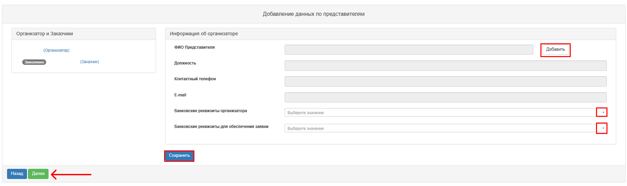Save the form with Сохранить
The height and width of the screenshot is (186, 627).
click(x=179, y=156)
